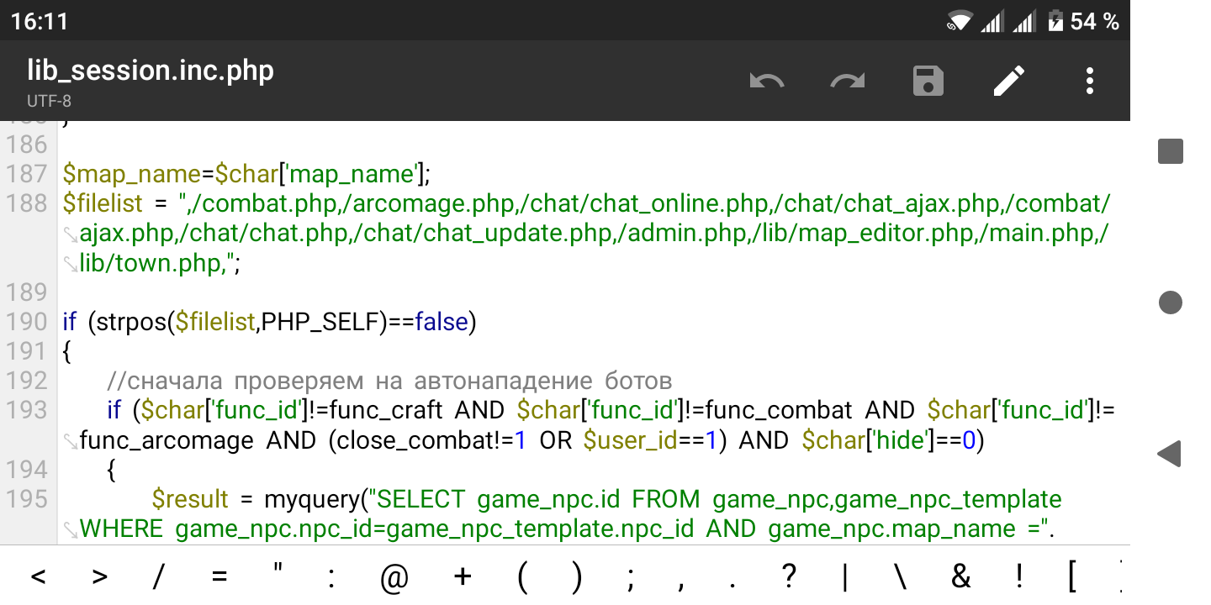Place cursor on close_combat!=1 condition
Viewport: 1211px width, 605px height.
[431, 440]
